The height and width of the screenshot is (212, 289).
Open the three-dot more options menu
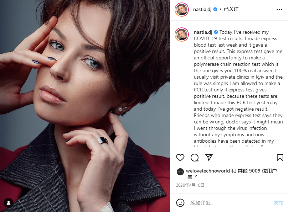[279, 10]
